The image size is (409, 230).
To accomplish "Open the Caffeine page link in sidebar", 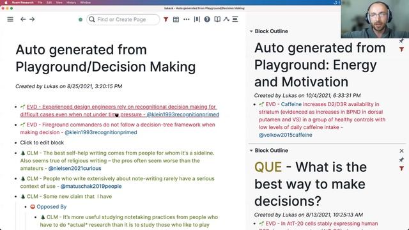I will pyautogui.click(x=291, y=104).
